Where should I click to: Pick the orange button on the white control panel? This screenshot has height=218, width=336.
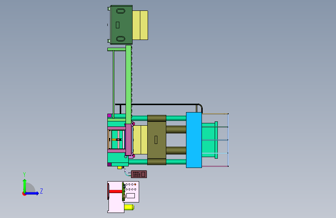point(135,184)
